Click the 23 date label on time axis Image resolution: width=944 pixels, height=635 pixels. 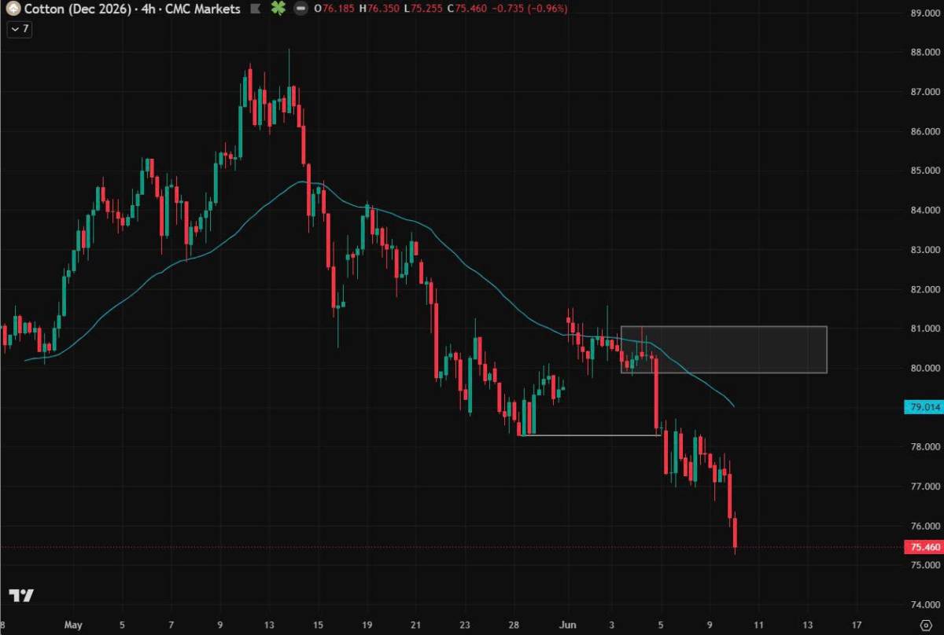coord(465,626)
